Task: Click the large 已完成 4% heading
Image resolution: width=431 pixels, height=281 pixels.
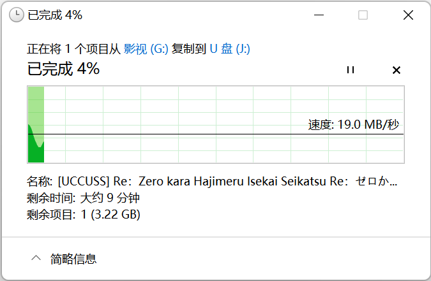Action: tap(63, 69)
